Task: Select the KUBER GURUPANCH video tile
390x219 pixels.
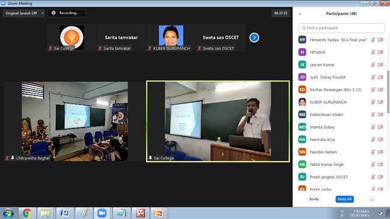Action: pos(171,38)
